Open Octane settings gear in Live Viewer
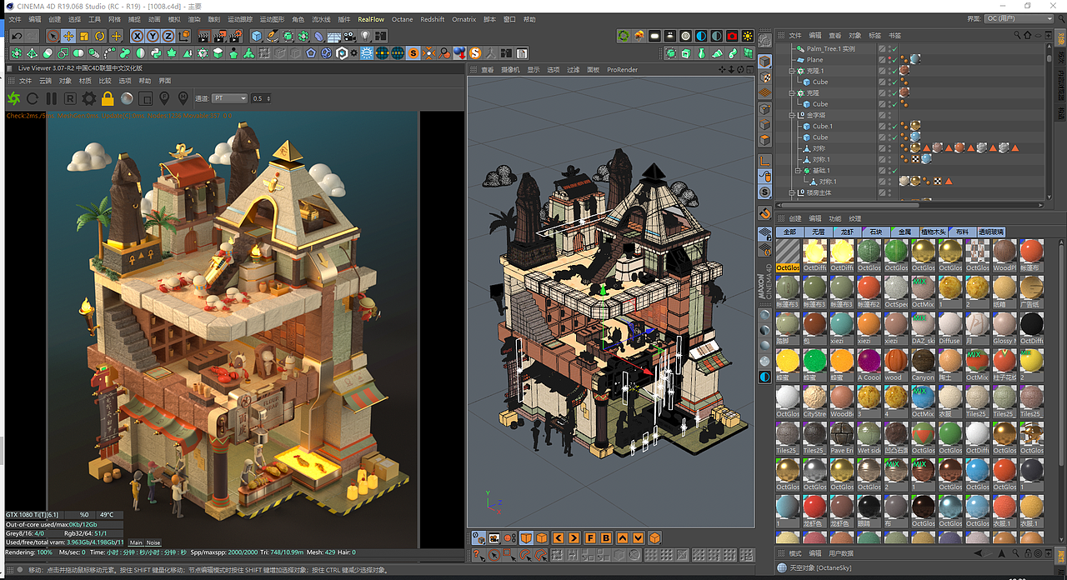Screen dimensions: 1067x580 coord(88,98)
